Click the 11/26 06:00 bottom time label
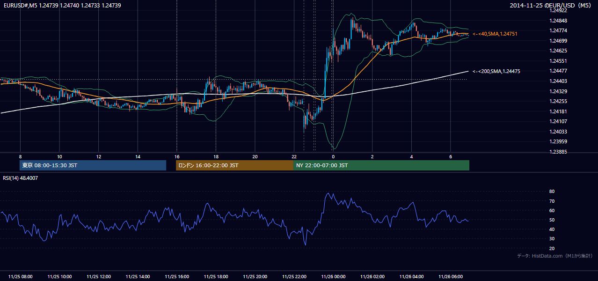Viewport: 598px width, 281px height. click(450, 277)
